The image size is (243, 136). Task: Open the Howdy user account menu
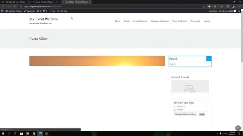click(227, 11)
